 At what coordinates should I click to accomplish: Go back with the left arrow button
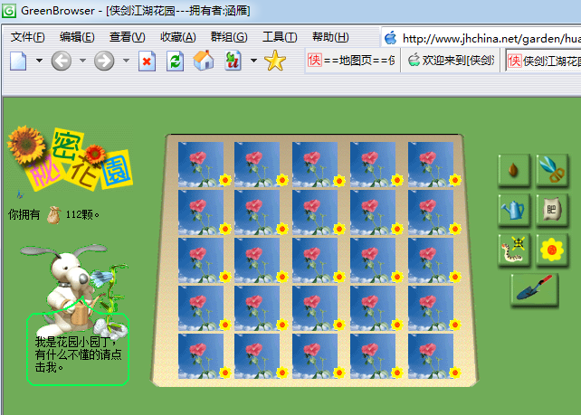[x=62, y=61]
